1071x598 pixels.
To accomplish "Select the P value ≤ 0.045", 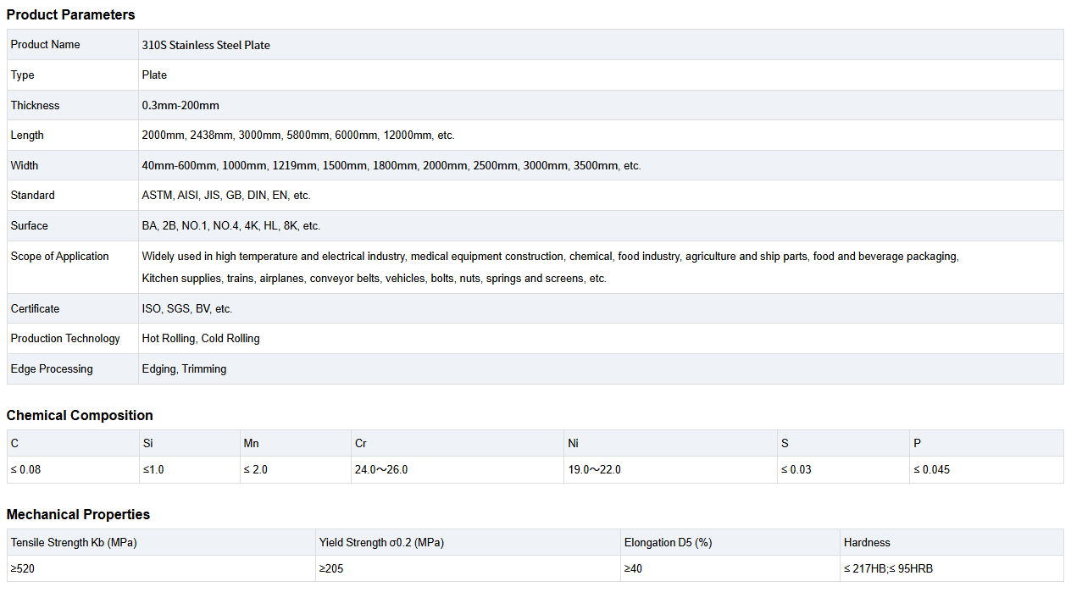I will click(931, 470).
